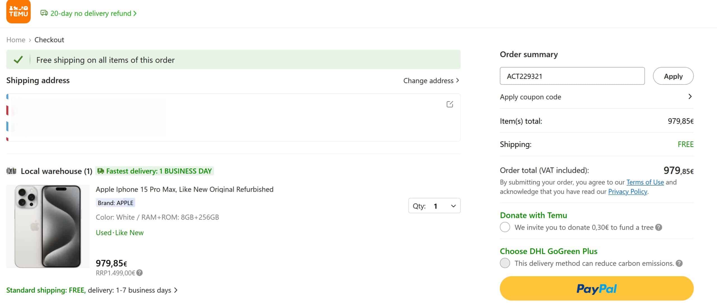Click the donate tree info question icon
This screenshot has height=303, width=717.
point(659,227)
